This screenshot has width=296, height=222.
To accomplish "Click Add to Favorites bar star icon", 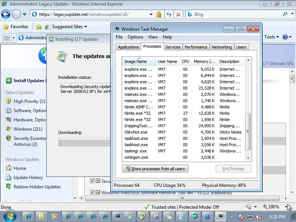I will [39, 27].
